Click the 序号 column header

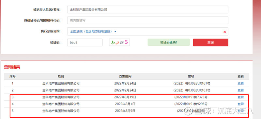tap(12, 76)
